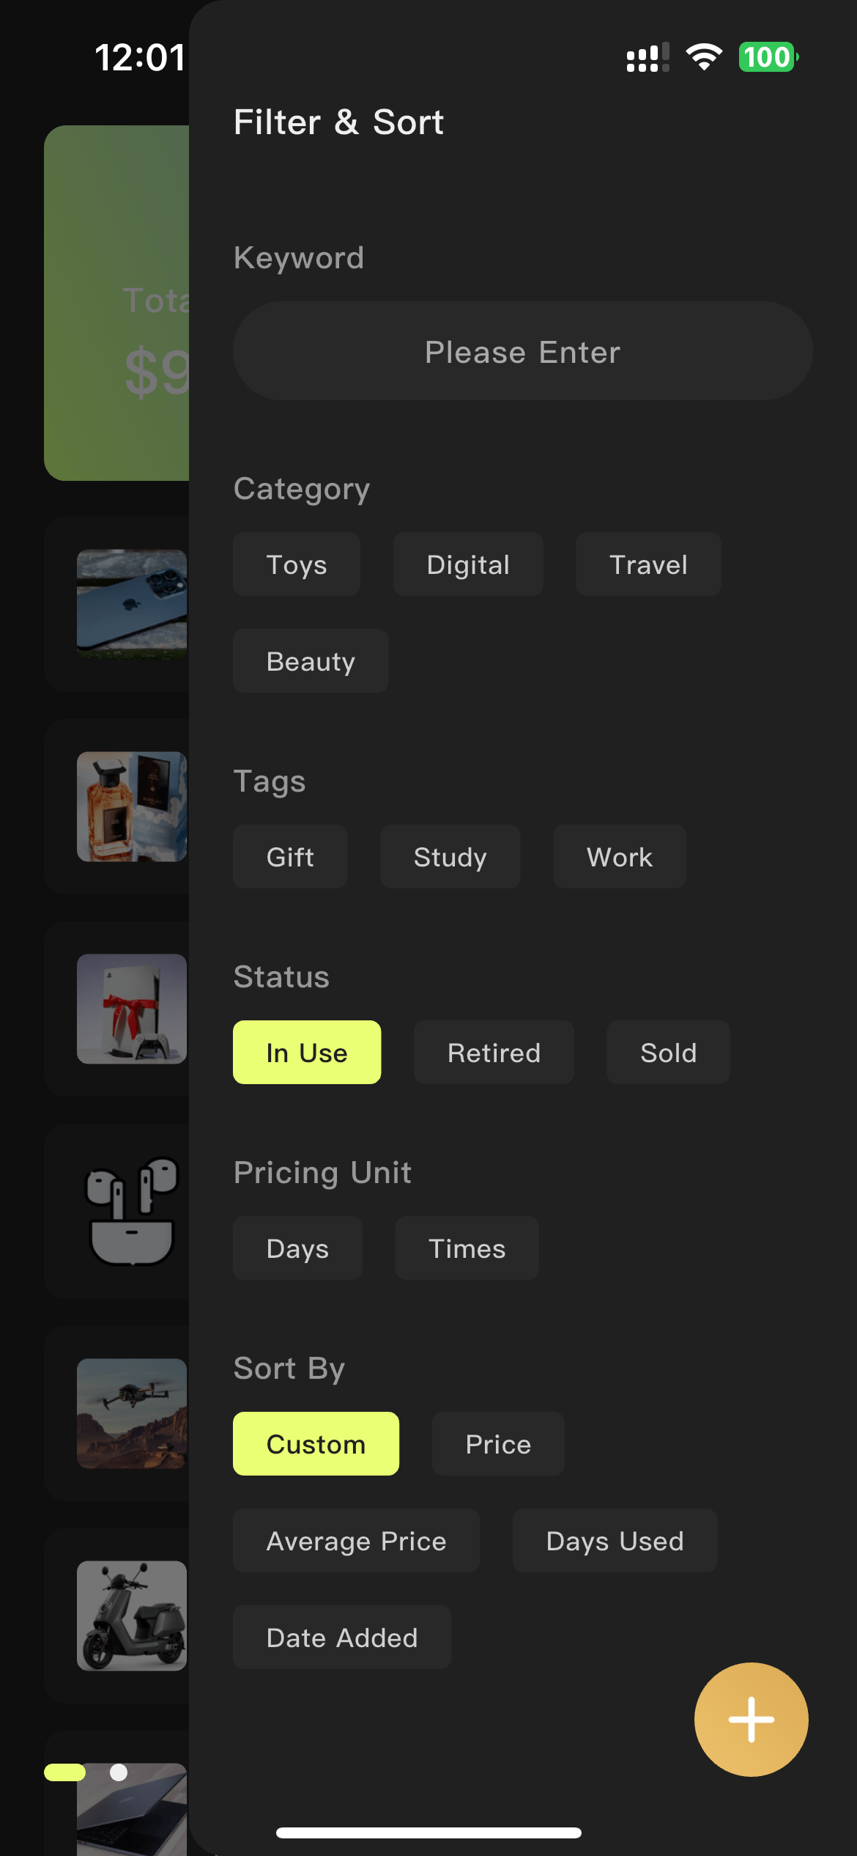Tap the AirPods item icon
The width and height of the screenshot is (857, 1856).
tap(132, 1211)
